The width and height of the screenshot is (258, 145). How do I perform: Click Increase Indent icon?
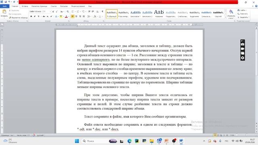coord(93,12)
